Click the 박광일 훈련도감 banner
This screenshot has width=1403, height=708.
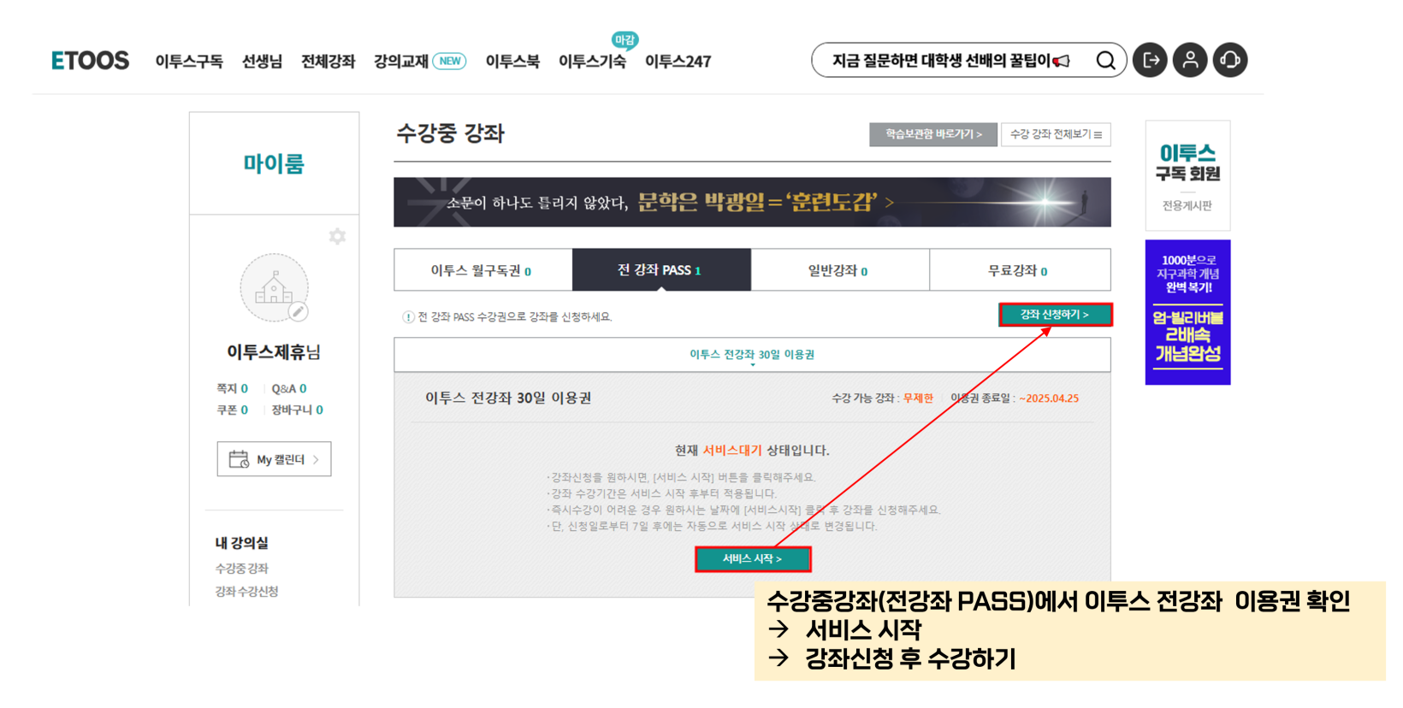click(752, 202)
